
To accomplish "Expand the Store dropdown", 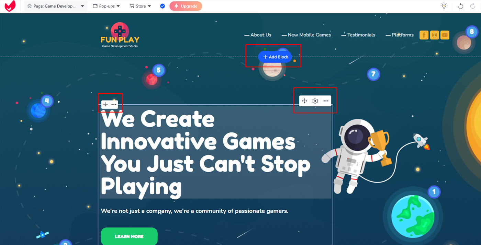I will pyautogui.click(x=140, y=6).
